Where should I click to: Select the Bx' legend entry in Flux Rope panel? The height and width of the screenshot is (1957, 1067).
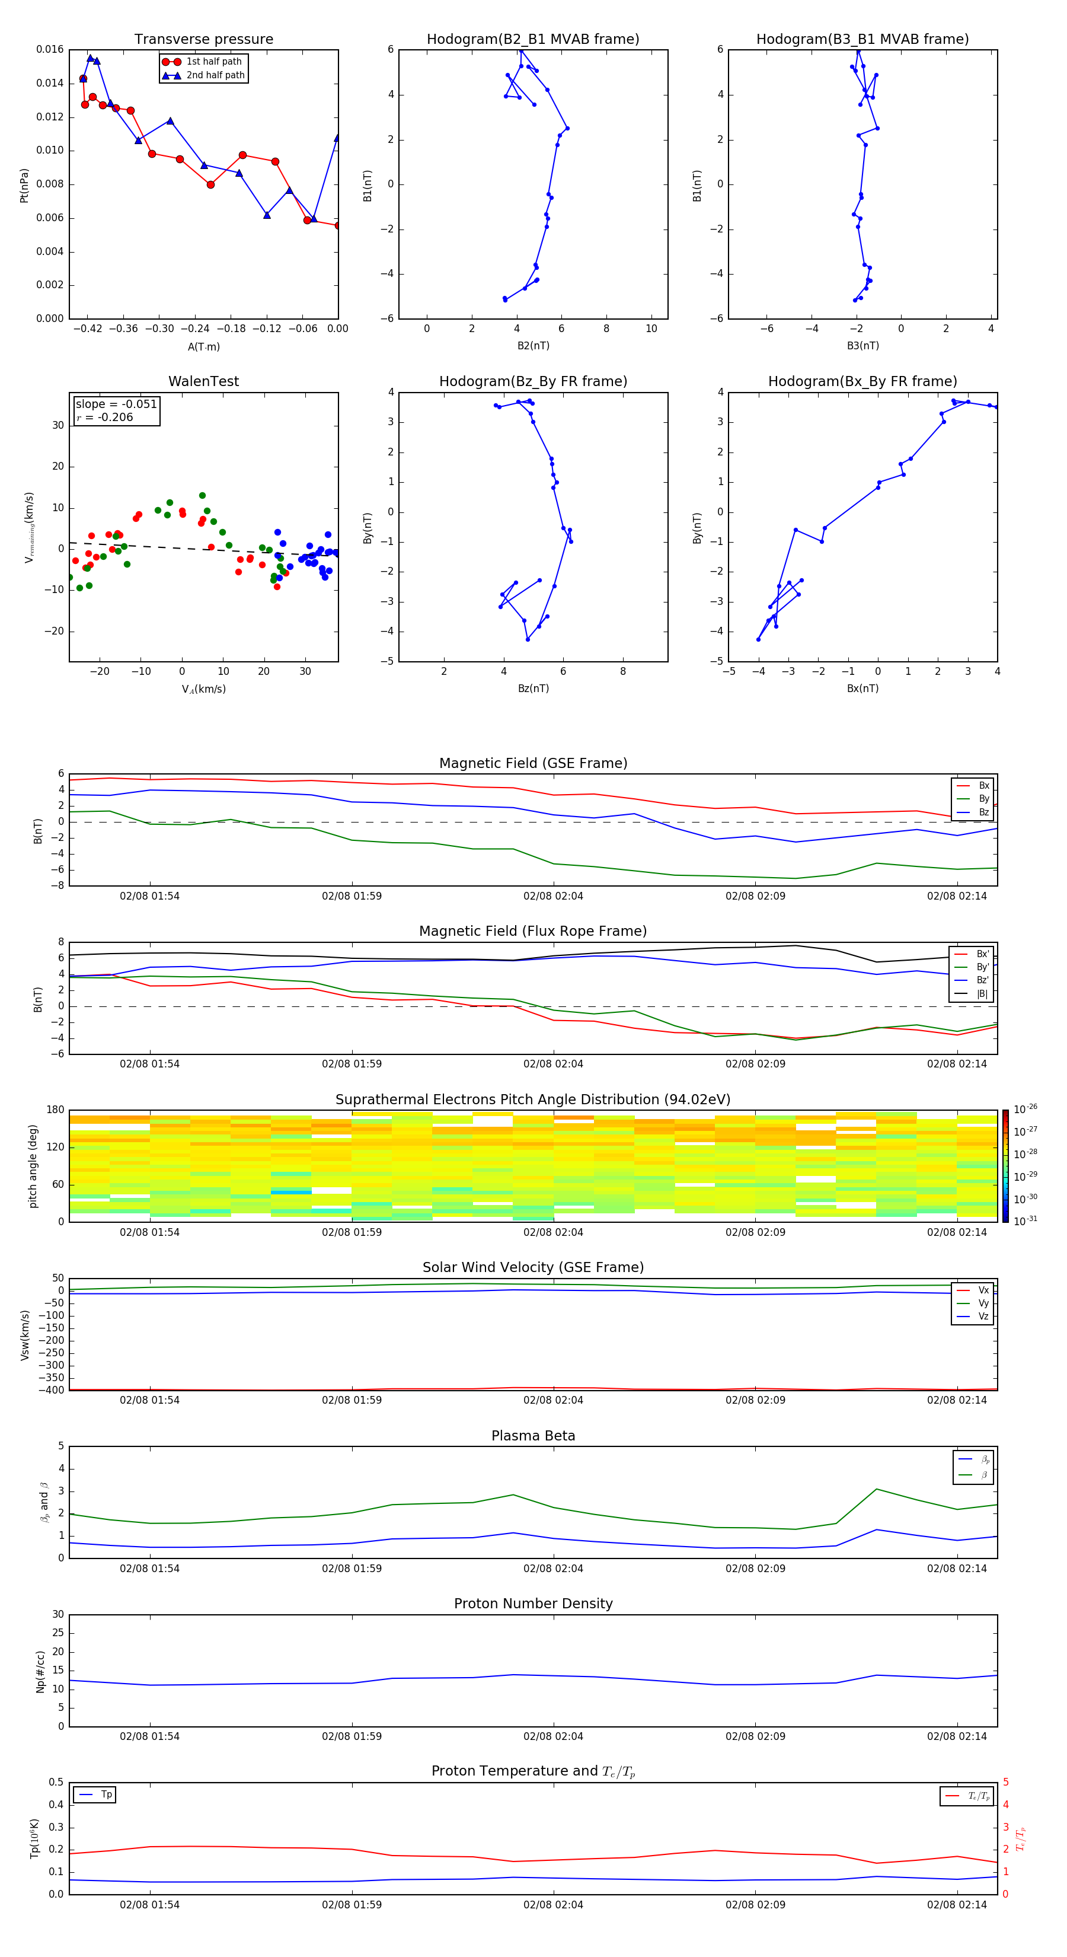972,954
